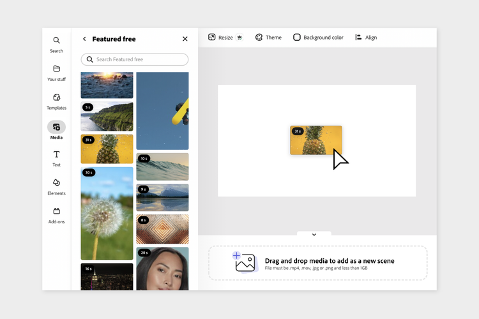Image resolution: width=479 pixels, height=319 pixels.
Task: Click the add media drop zone icon
Action: pyautogui.click(x=244, y=262)
